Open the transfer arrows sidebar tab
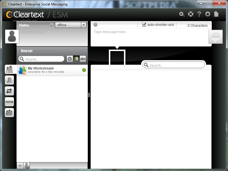This screenshot has height=171, width=228. click(x=9, y=91)
